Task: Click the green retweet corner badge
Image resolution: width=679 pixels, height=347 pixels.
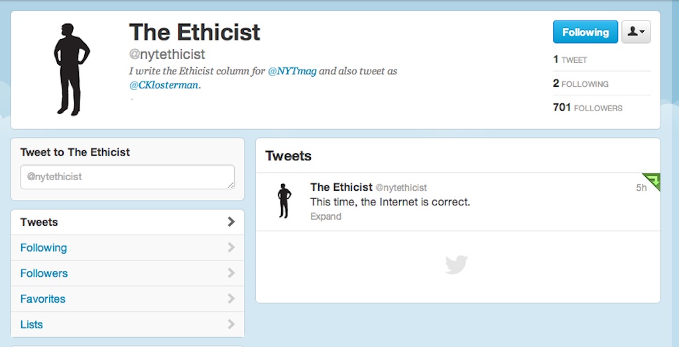Action: coord(654,179)
